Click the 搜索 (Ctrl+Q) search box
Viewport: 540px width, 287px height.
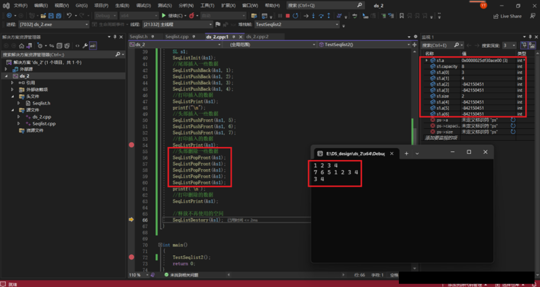tap(325, 5)
